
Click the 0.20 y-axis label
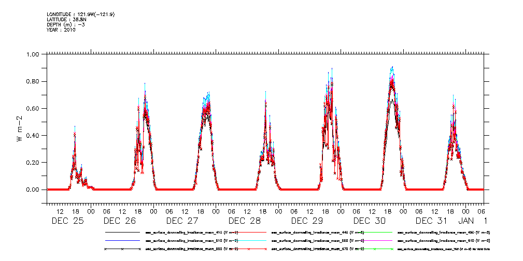coord(33,163)
